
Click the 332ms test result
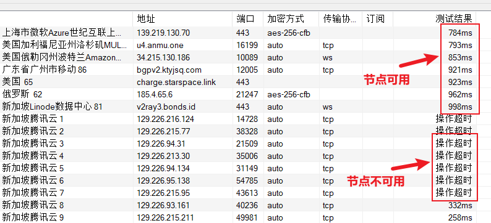coord(460,206)
